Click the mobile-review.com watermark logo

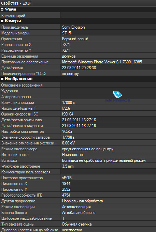117,94
